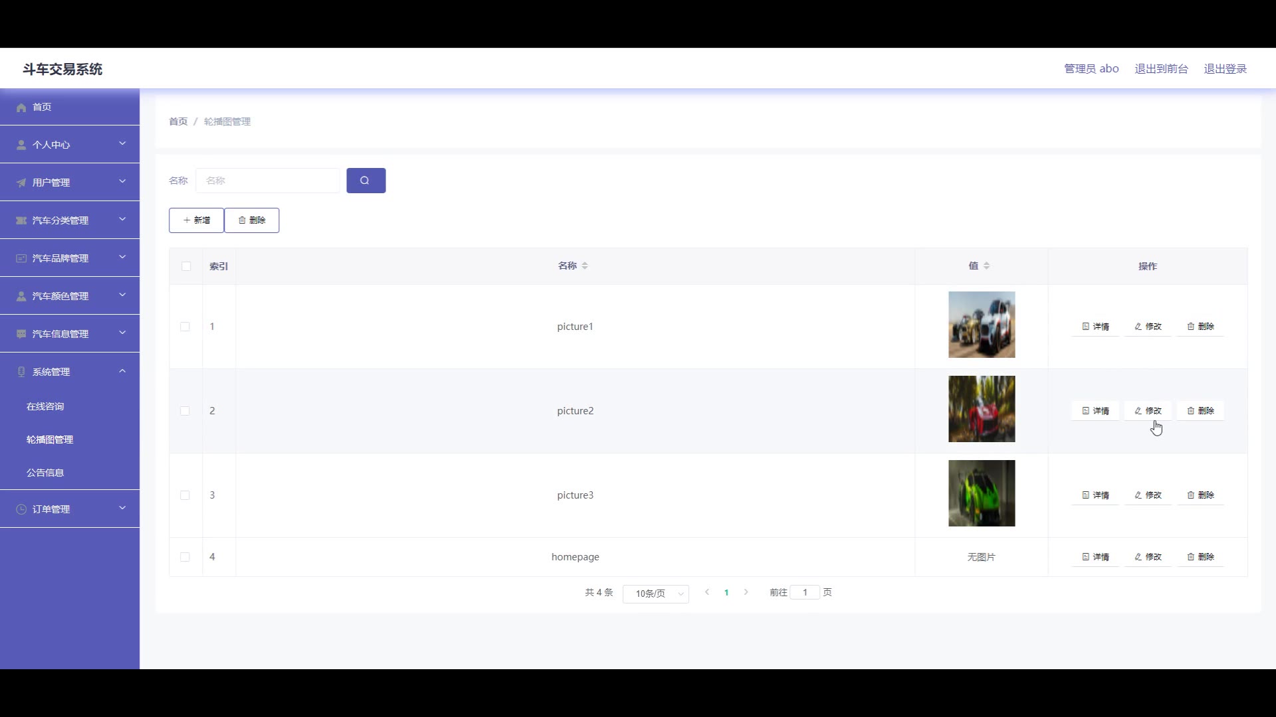Screen dimensions: 1276x717
Task: Click trash icon for picture3 row
Action: [x=1190, y=495]
